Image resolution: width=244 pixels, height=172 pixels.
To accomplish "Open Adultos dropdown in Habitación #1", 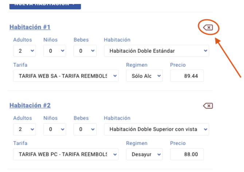I will (24, 51).
